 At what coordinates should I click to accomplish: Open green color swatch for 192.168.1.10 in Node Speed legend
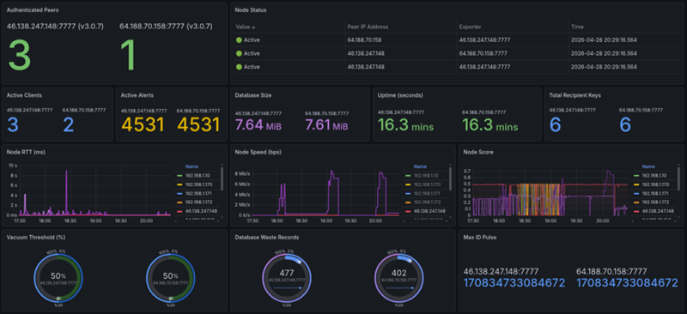[x=407, y=175]
